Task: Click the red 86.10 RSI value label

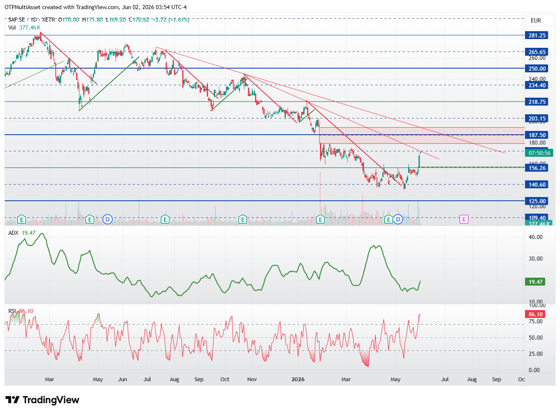Action: (x=536, y=314)
